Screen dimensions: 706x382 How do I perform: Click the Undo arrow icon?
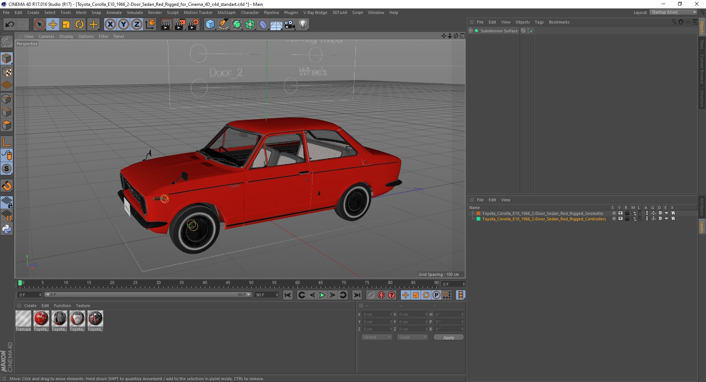(10, 25)
